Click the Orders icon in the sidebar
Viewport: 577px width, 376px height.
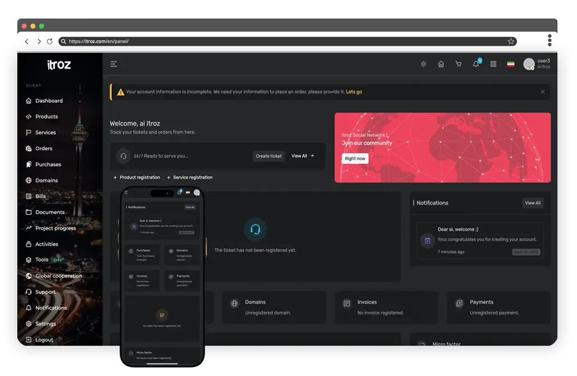(29, 148)
